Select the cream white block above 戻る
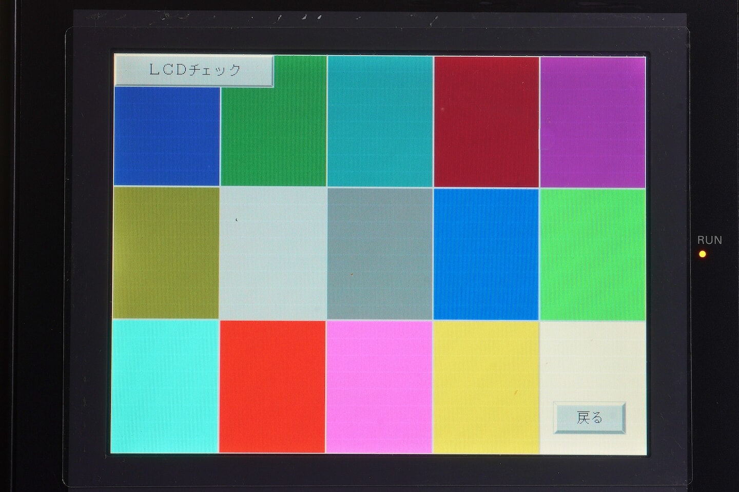Screen dimensions: 739x492 click(593, 359)
